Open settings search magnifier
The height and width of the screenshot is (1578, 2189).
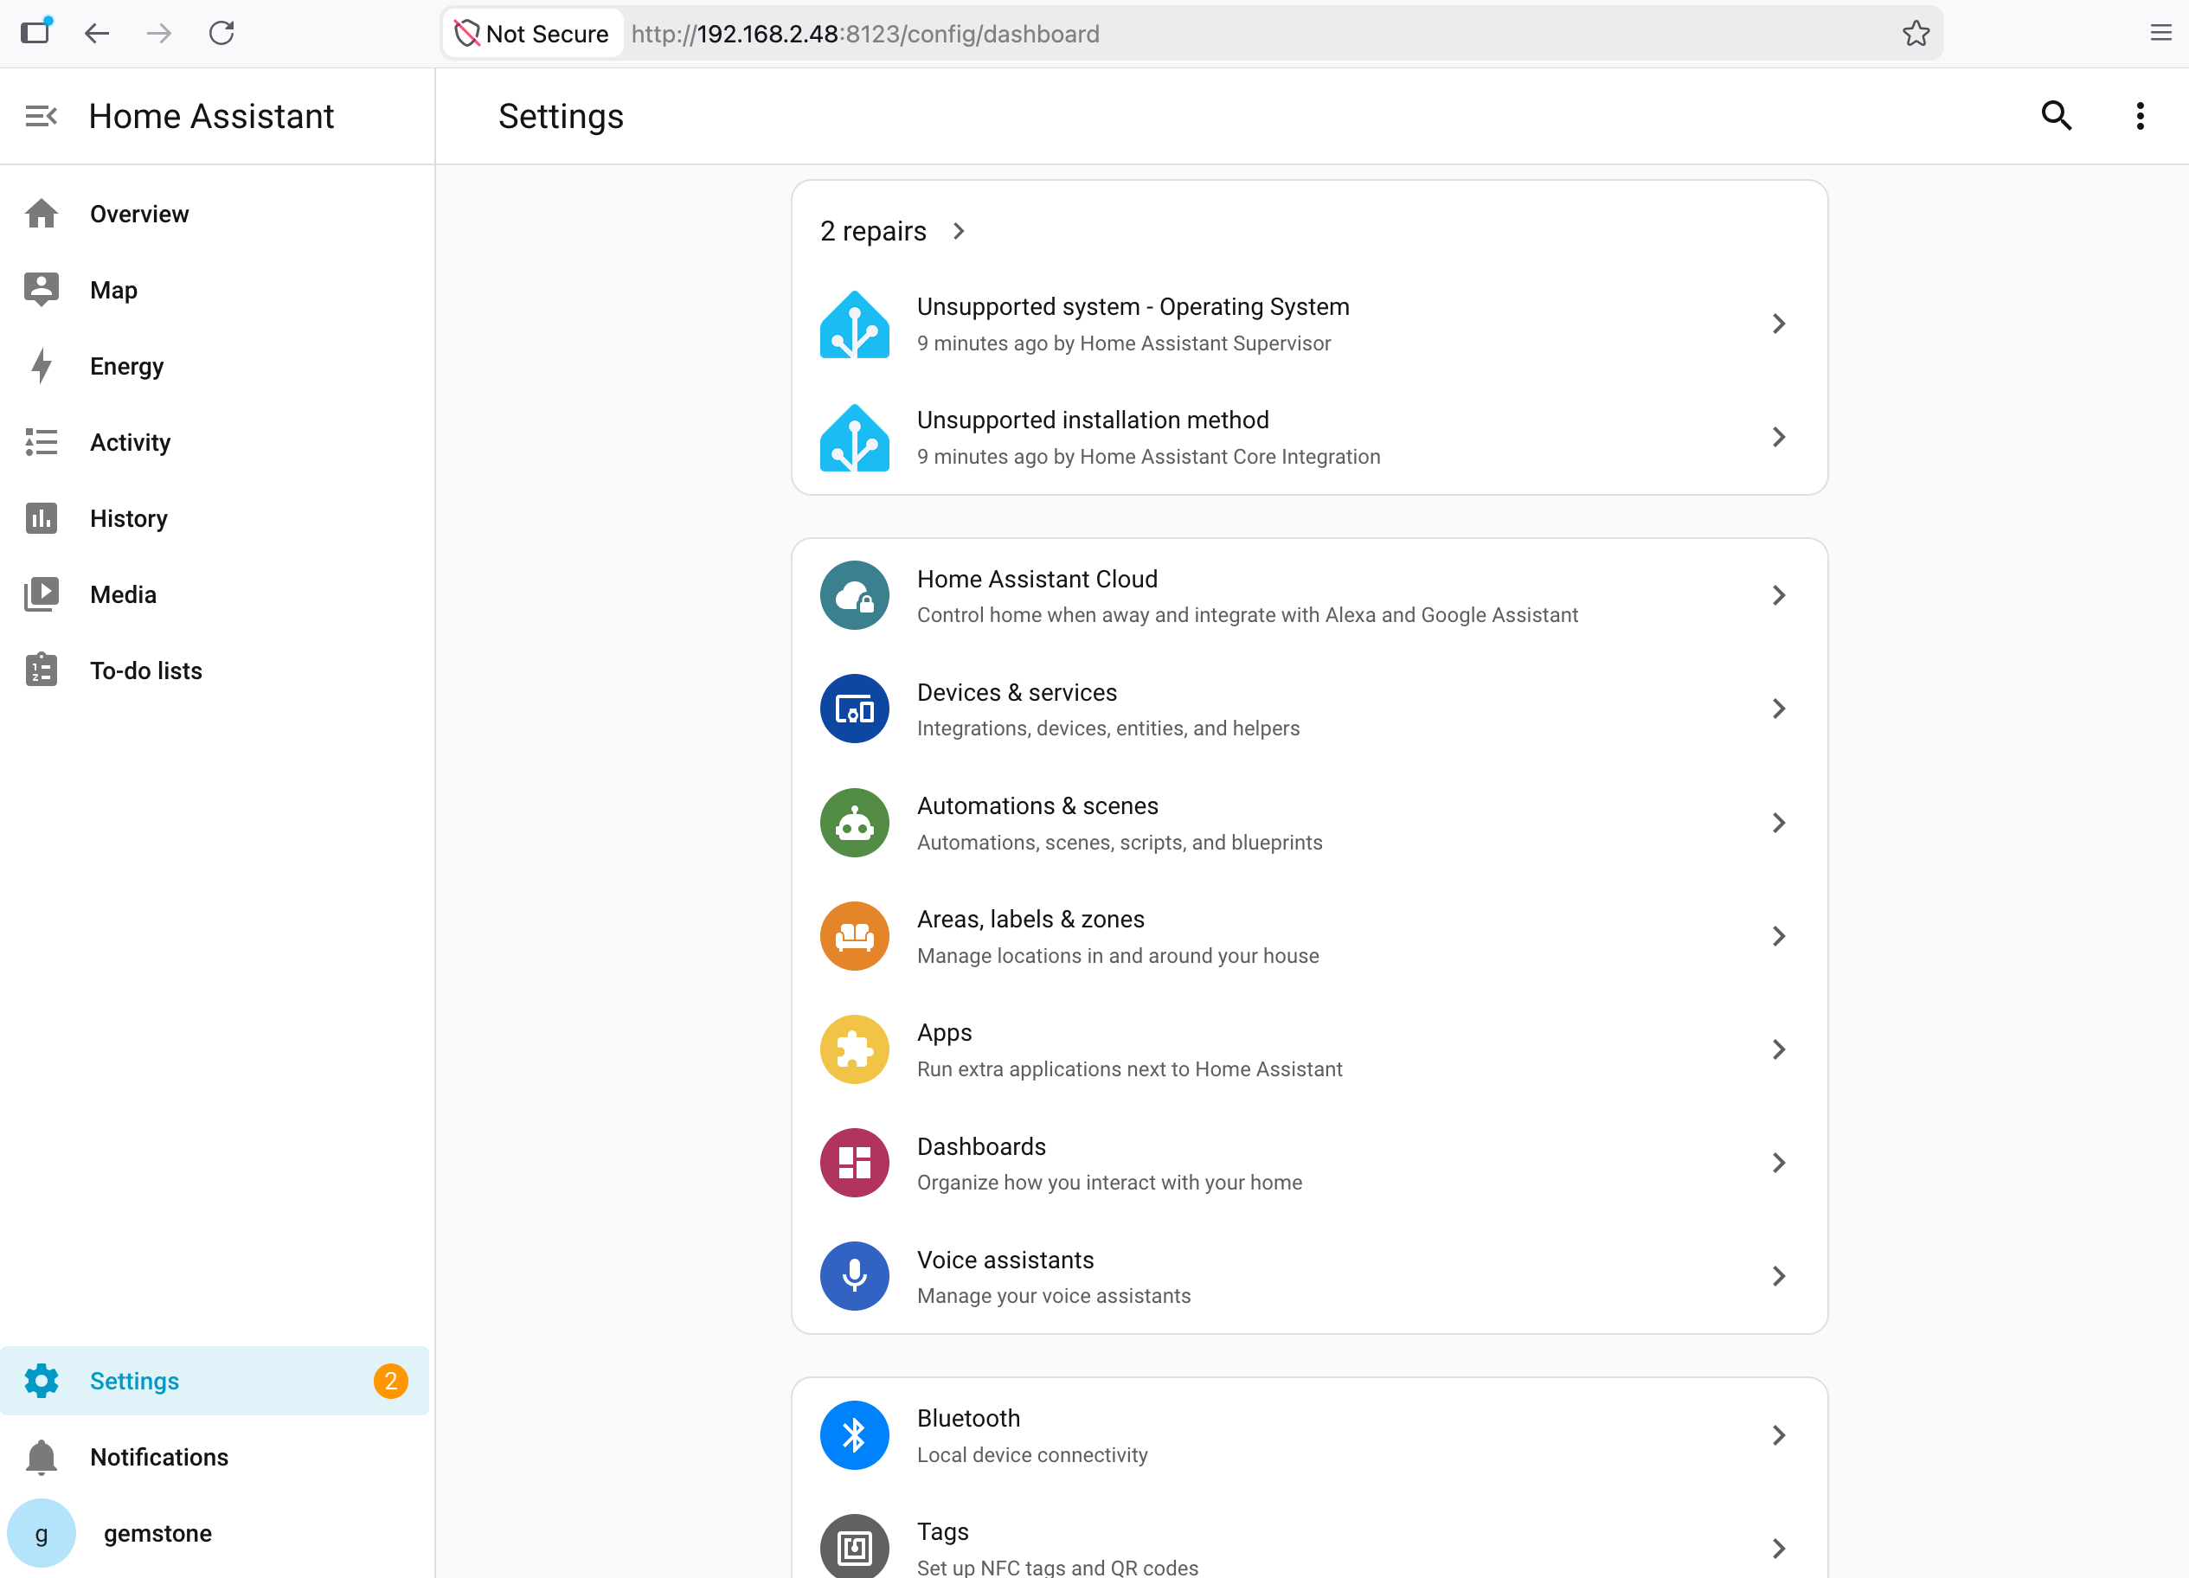[x=2056, y=117]
